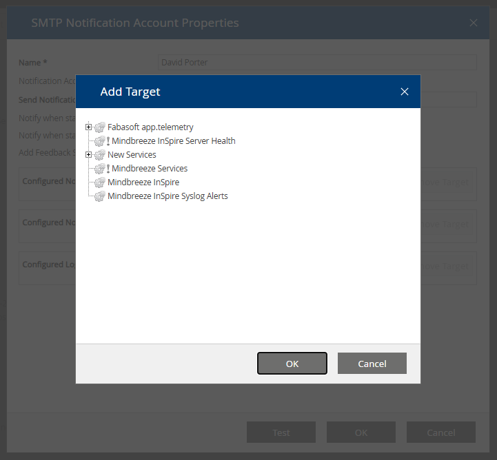This screenshot has width=497, height=460.
Task: Click the Name field containing David Porter
Action: coord(317,63)
